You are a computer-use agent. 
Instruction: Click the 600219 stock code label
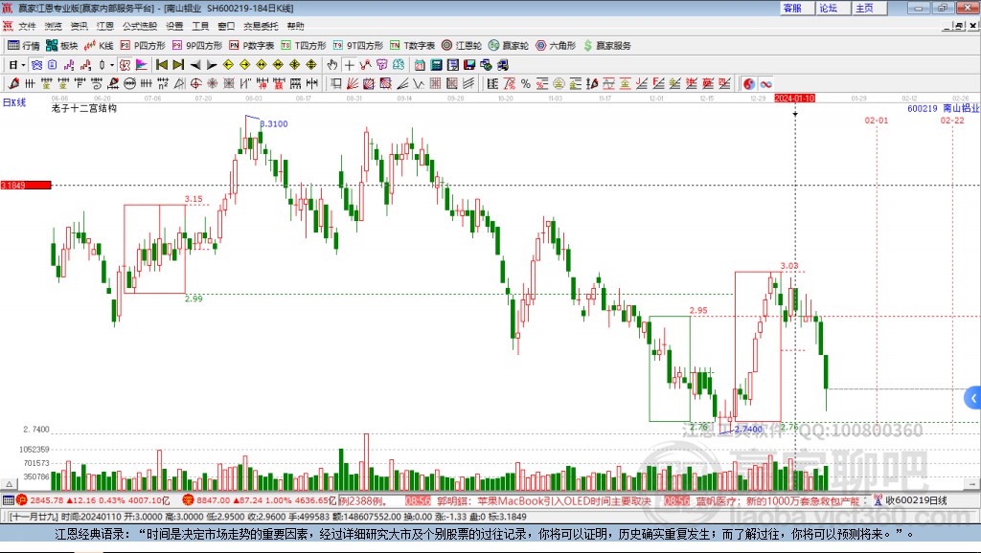coord(923,108)
